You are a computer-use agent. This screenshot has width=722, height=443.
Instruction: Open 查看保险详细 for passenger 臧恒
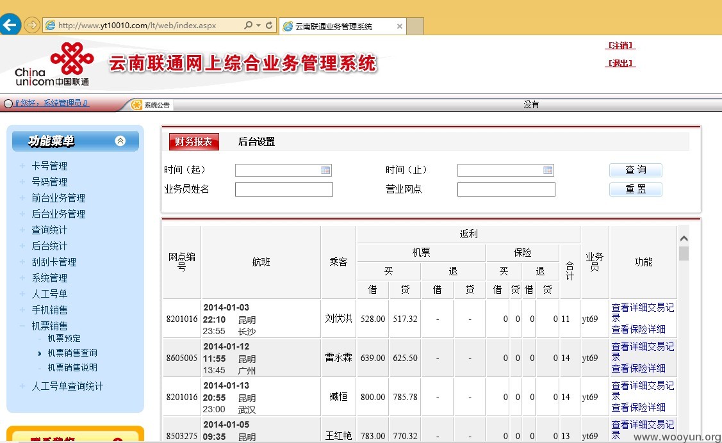point(638,408)
